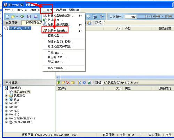Select 我的ISO文档 in local tree
The width and height of the screenshot is (174, 140).
(x=22, y=92)
